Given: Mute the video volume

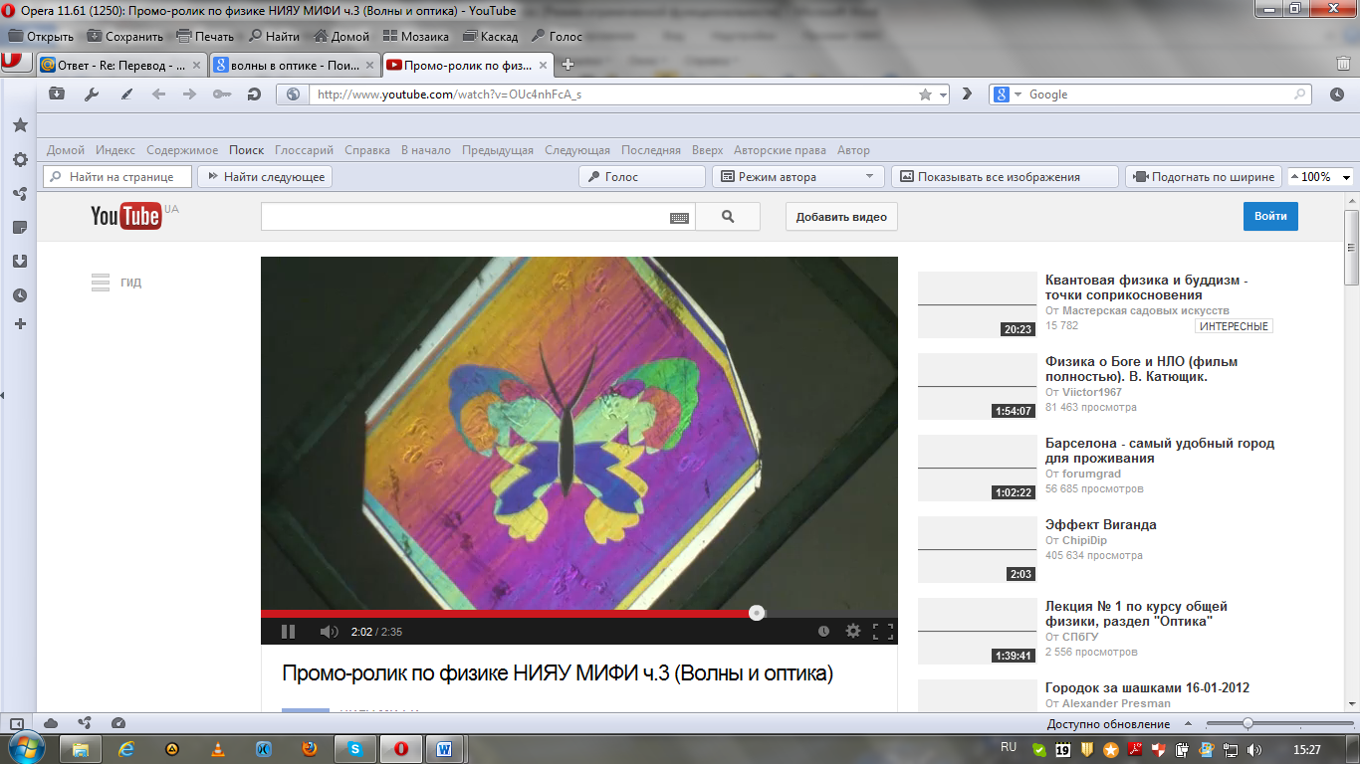Looking at the screenshot, I should 329,631.
